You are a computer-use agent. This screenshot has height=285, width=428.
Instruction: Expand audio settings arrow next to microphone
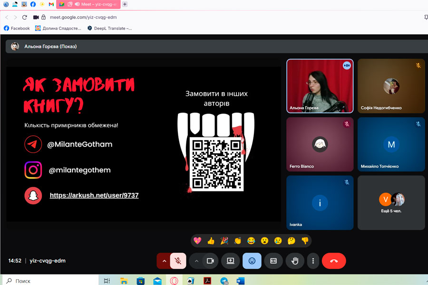coord(164,261)
